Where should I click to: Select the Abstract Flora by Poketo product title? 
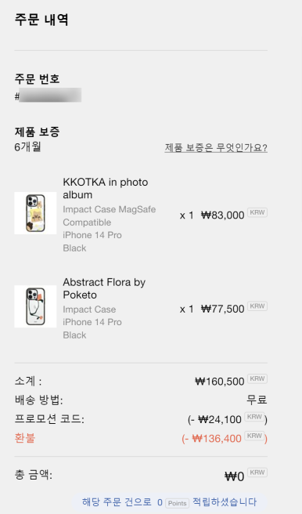pos(104,288)
